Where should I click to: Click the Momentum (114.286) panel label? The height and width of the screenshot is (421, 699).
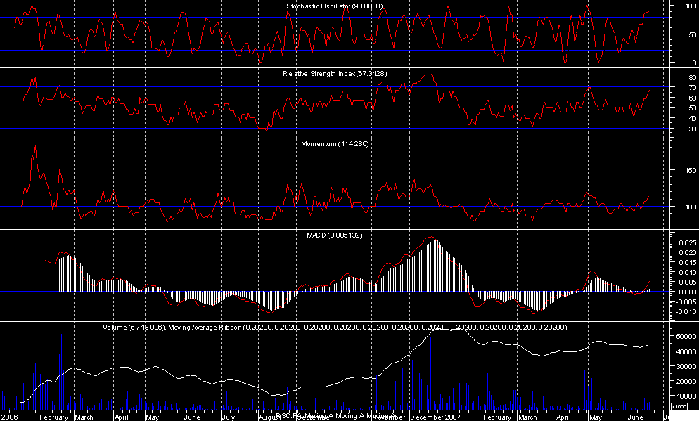[335, 143]
